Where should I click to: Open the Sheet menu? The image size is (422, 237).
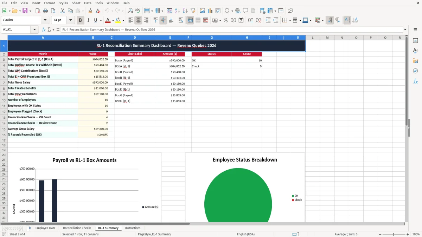tap(76, 3)
